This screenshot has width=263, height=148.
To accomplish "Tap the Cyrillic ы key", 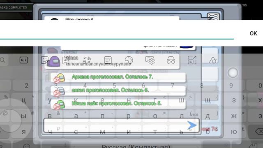I will (23, 116).
